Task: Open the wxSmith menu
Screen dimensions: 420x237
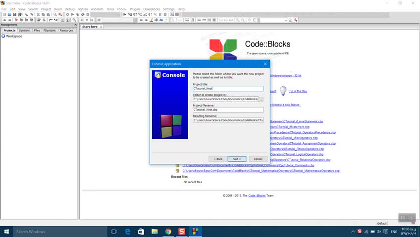Action: (x=97, y=9)
